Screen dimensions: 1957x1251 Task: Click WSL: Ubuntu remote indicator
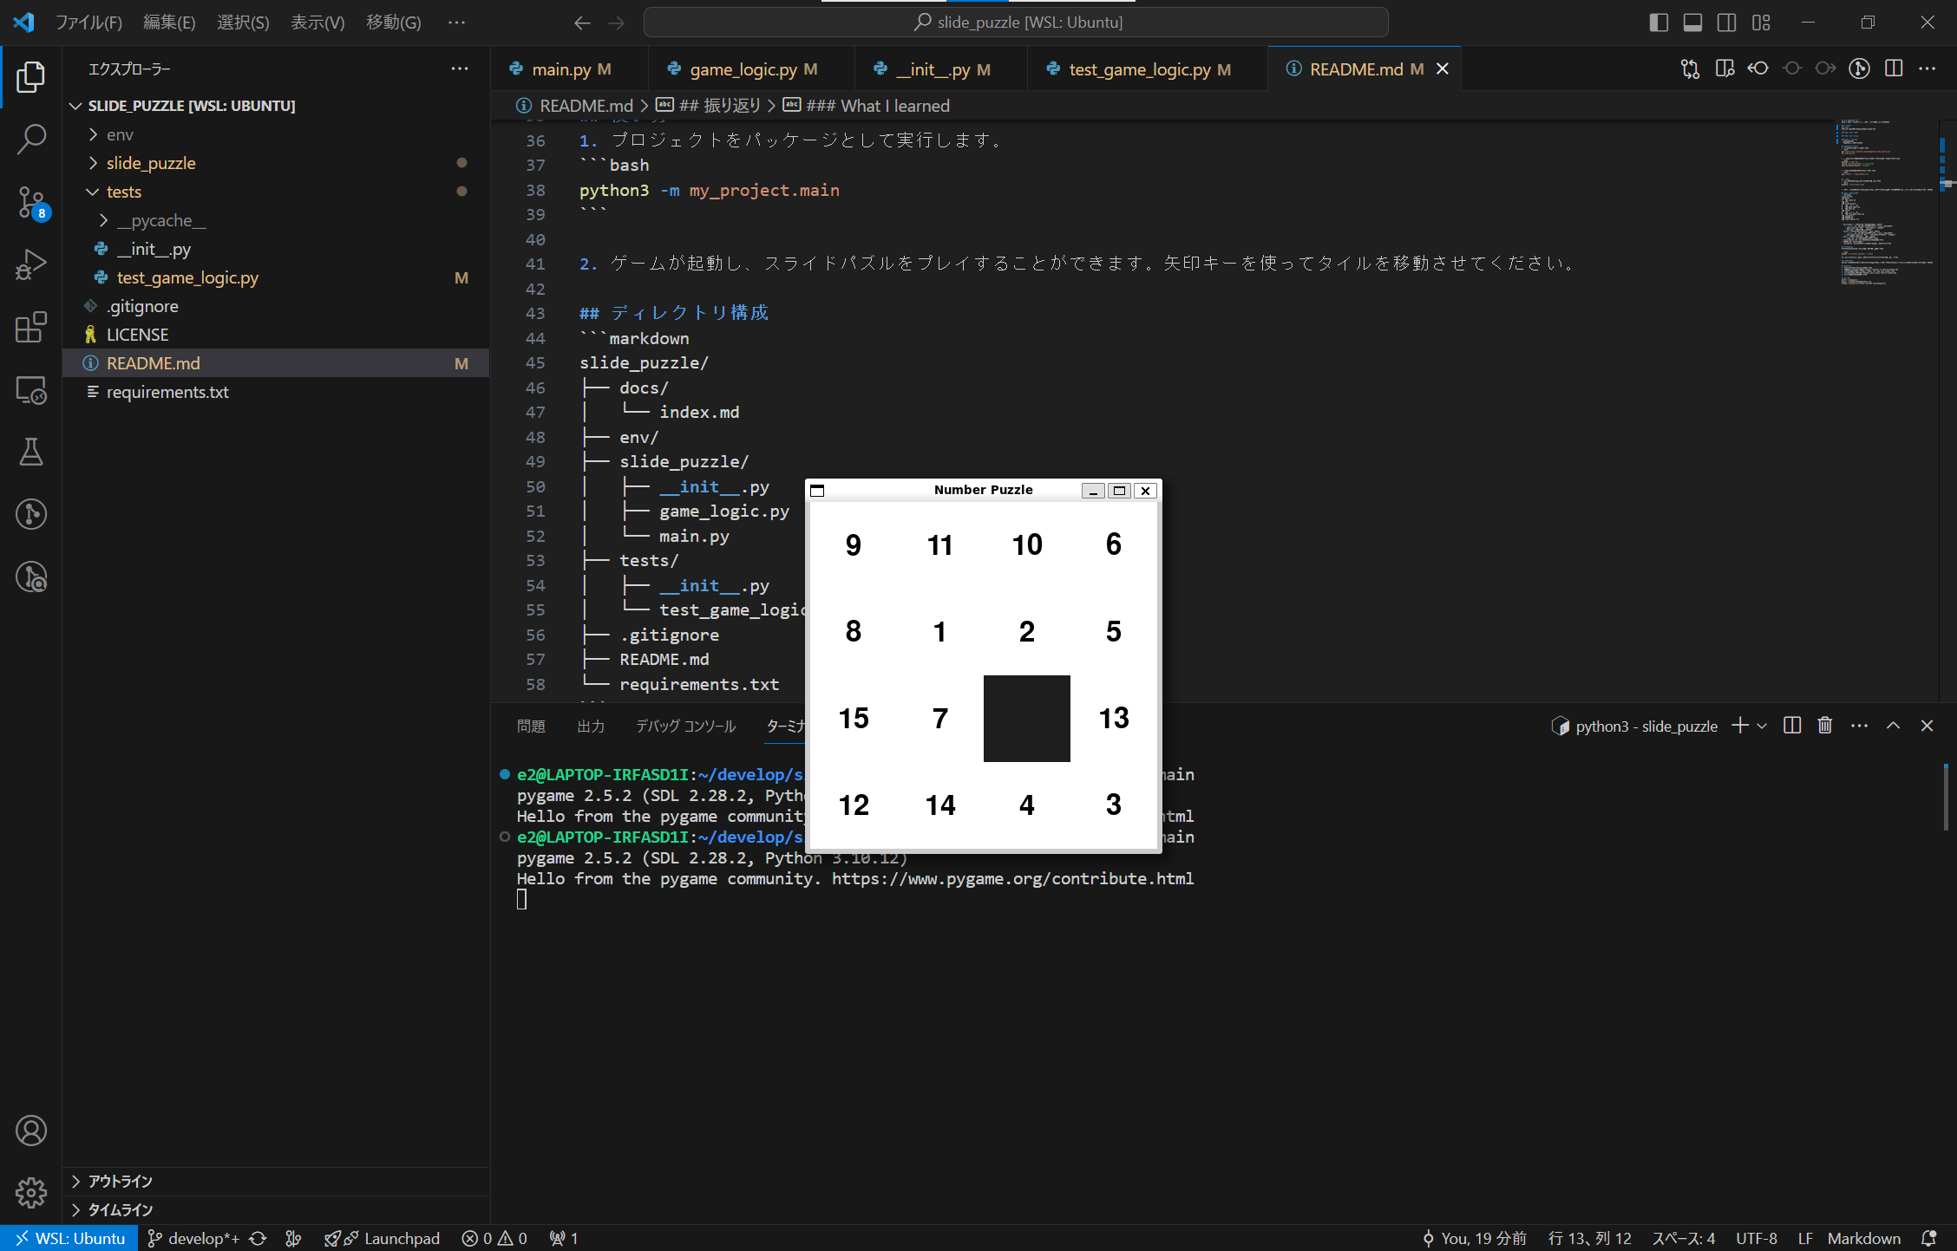click(69, 1238)
